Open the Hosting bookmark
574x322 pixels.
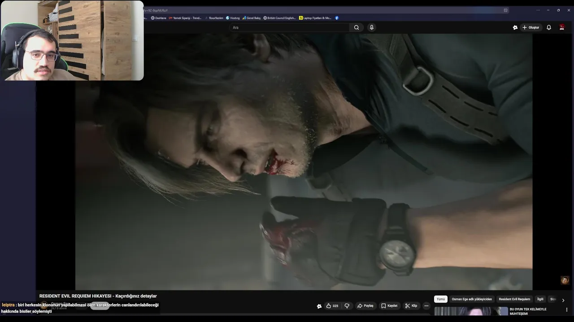coord(233,18)
